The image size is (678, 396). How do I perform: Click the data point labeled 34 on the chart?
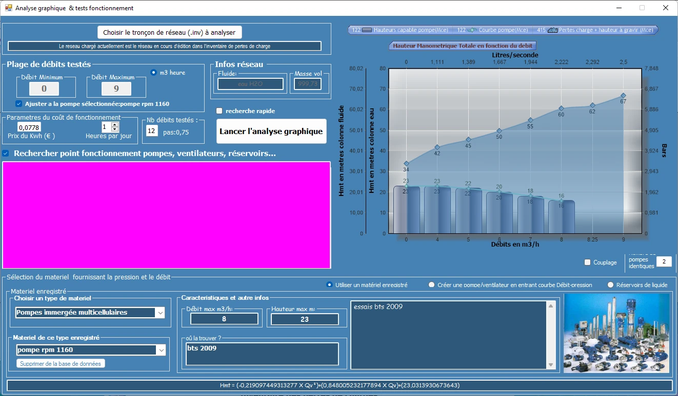406,163
